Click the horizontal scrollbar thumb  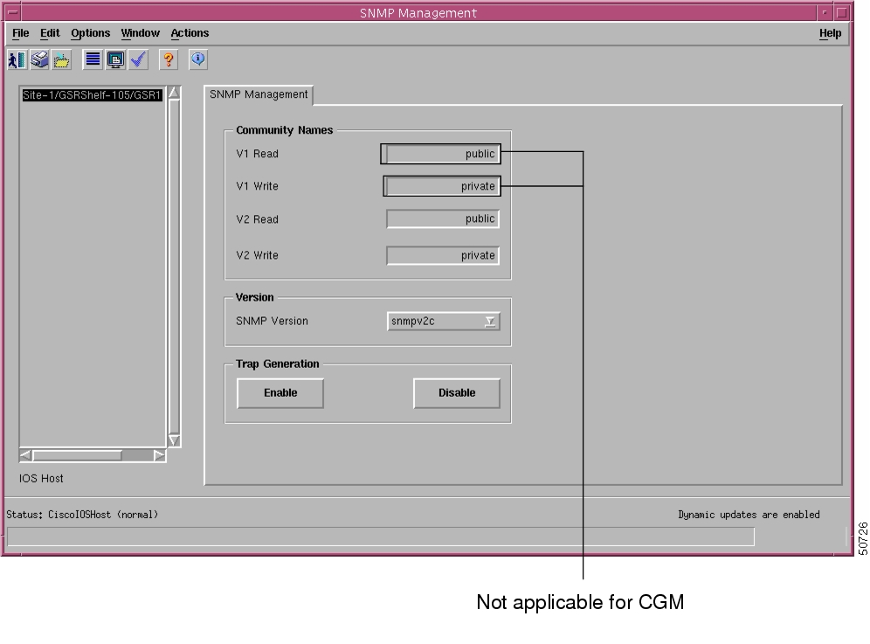coord(77,456)
